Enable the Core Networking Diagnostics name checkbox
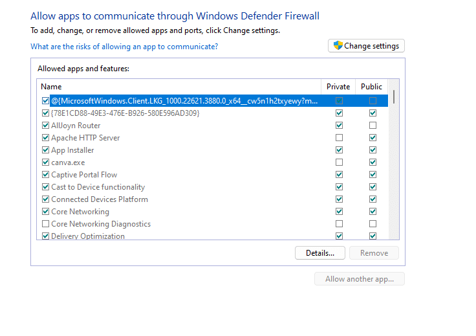 (45, 224)
